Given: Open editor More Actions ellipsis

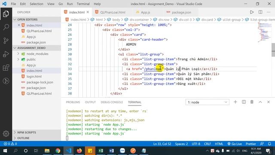Looking at the screenshot, I should tap(269, 12).
